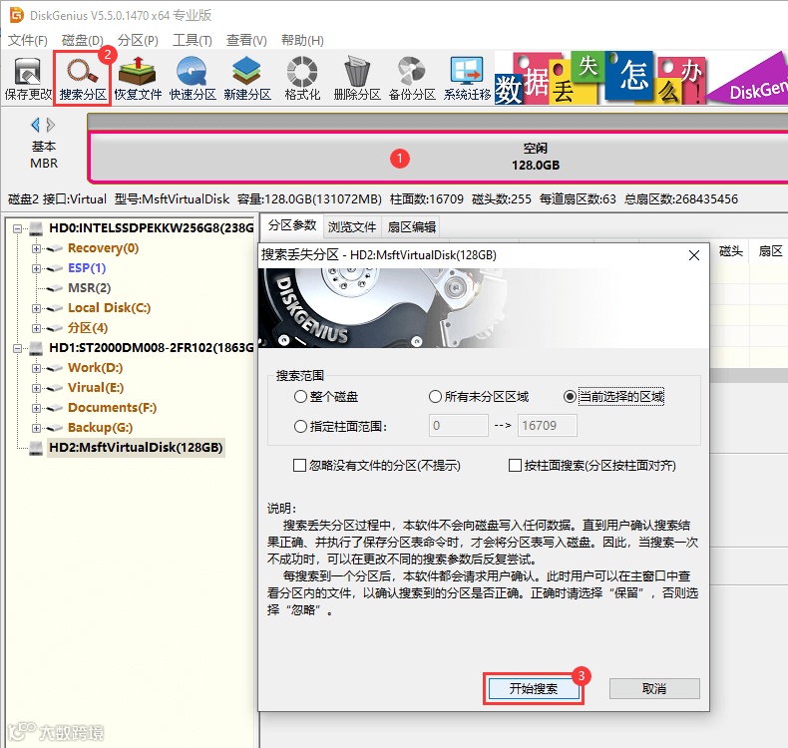Collapse the HD1 ST2000DM008 tree node
This screenshot has width=788, height=748.
17,348
